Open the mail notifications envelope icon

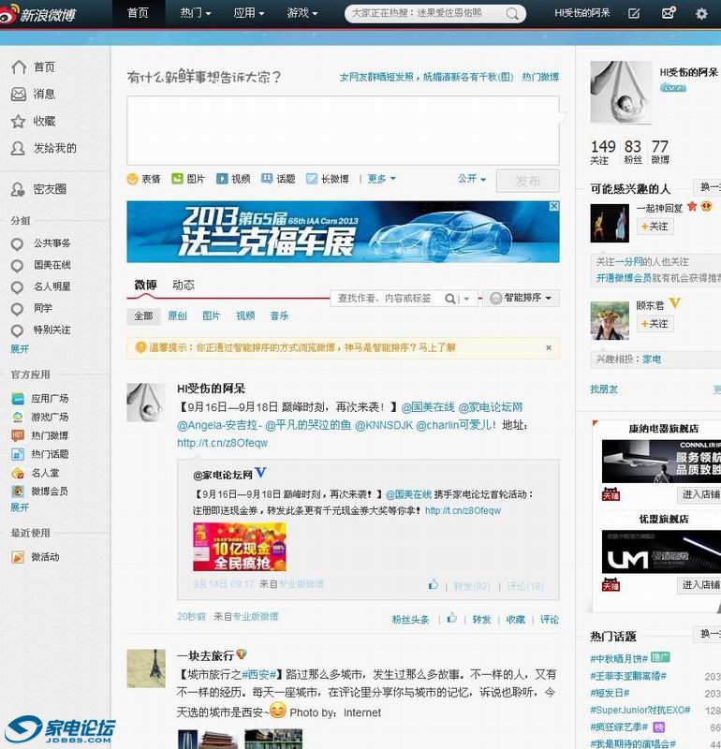pyautogui.click(x=668, y=14)
